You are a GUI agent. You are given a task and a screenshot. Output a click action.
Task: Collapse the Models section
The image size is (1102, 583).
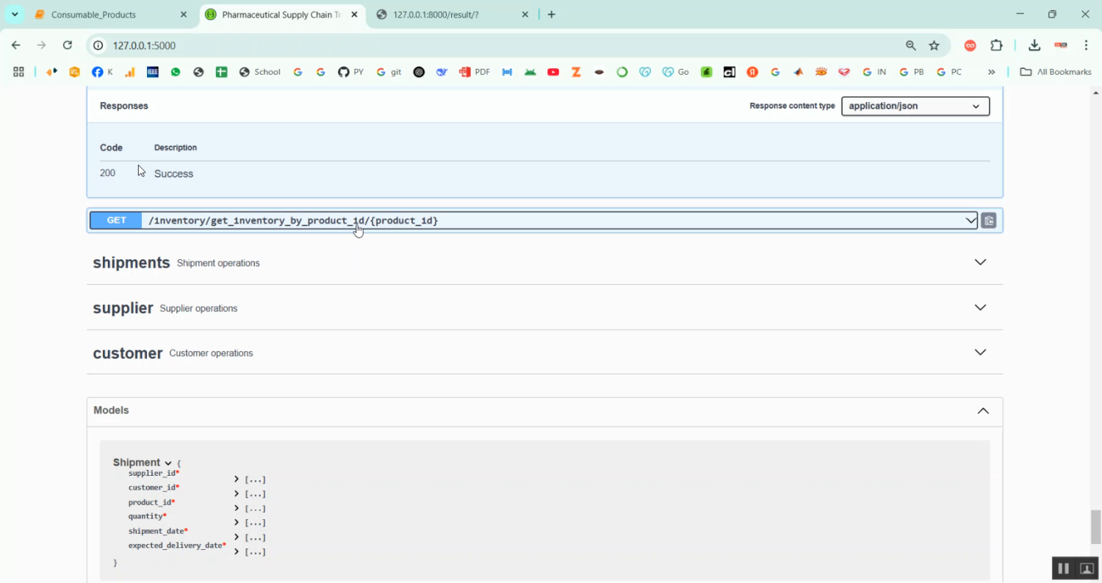pos(982,410)
